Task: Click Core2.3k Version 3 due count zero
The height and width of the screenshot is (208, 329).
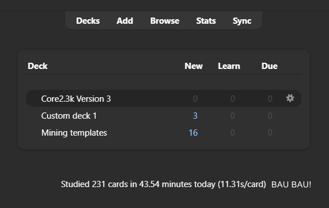Action: click(270, 99)
